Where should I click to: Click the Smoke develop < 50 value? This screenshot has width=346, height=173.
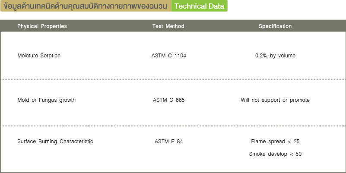[275, 154]
